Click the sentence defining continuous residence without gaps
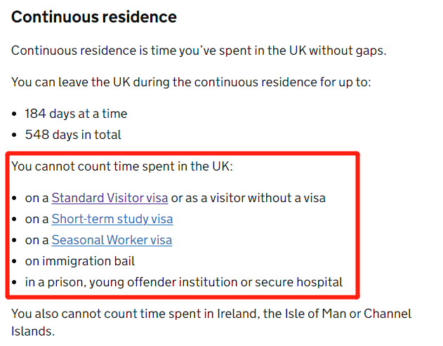 (x=199, y=51)
